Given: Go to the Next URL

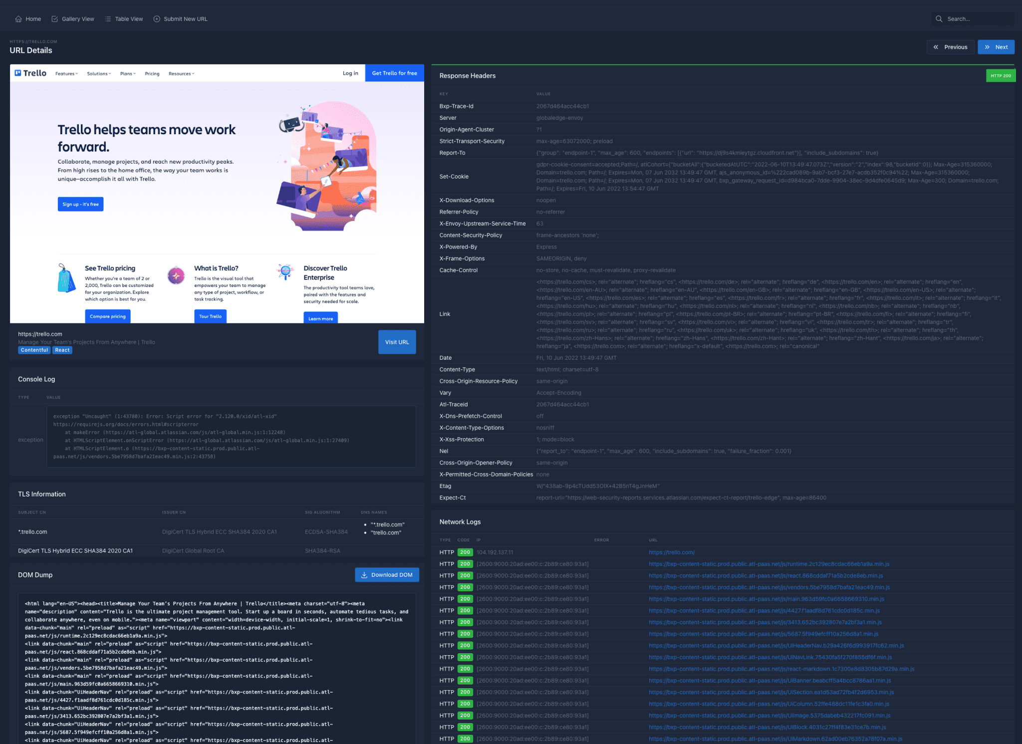Looking at the screenshot, I should [x=996, y=47].
